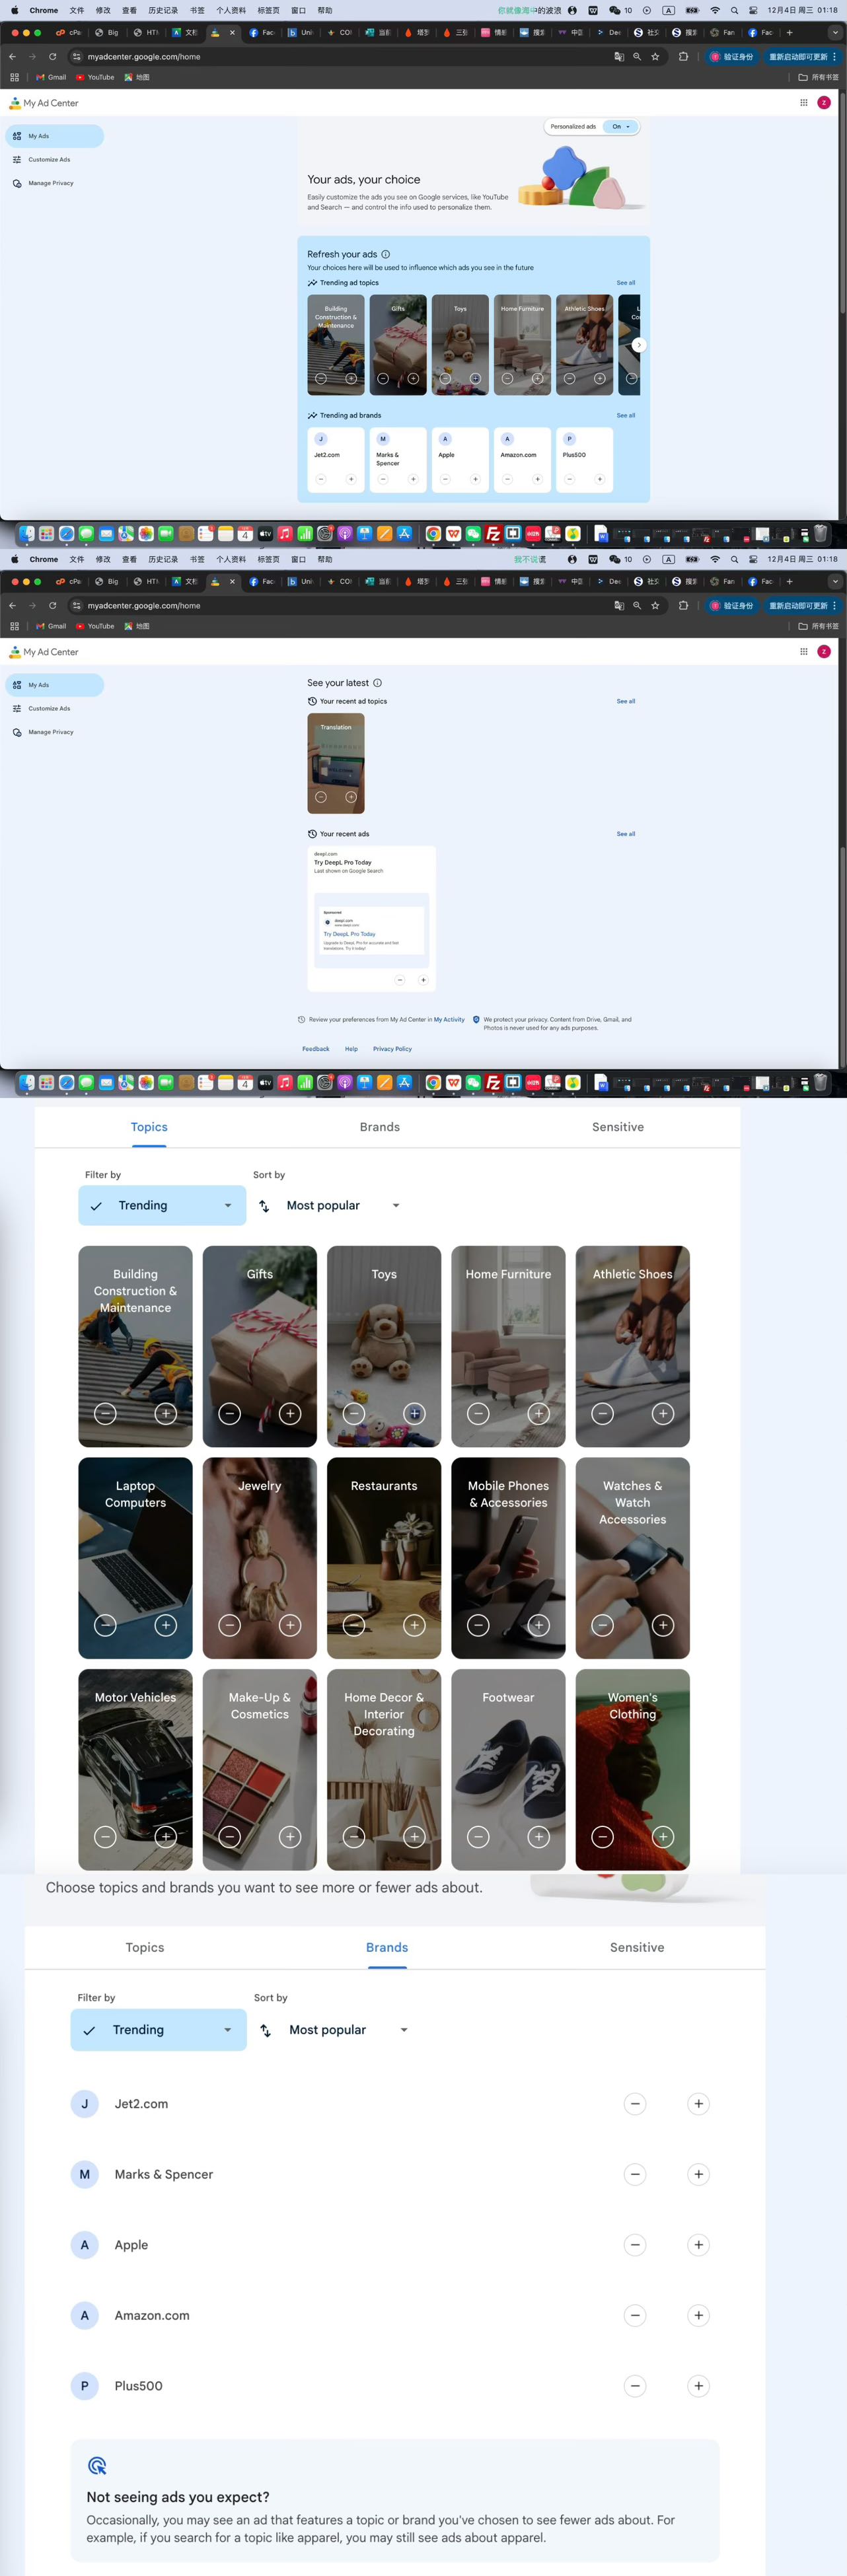The width and height of the screenshot is (847, 2576).
Task: Open the Watches & Watch Accessories topic card
Action: point(632,1540)
